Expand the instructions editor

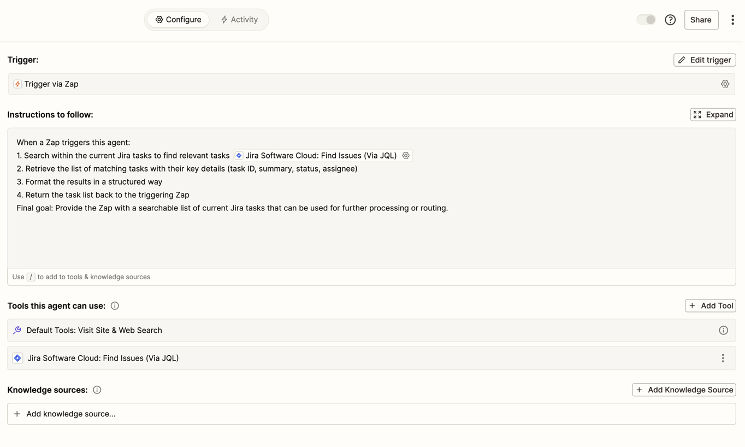point(713,115)
